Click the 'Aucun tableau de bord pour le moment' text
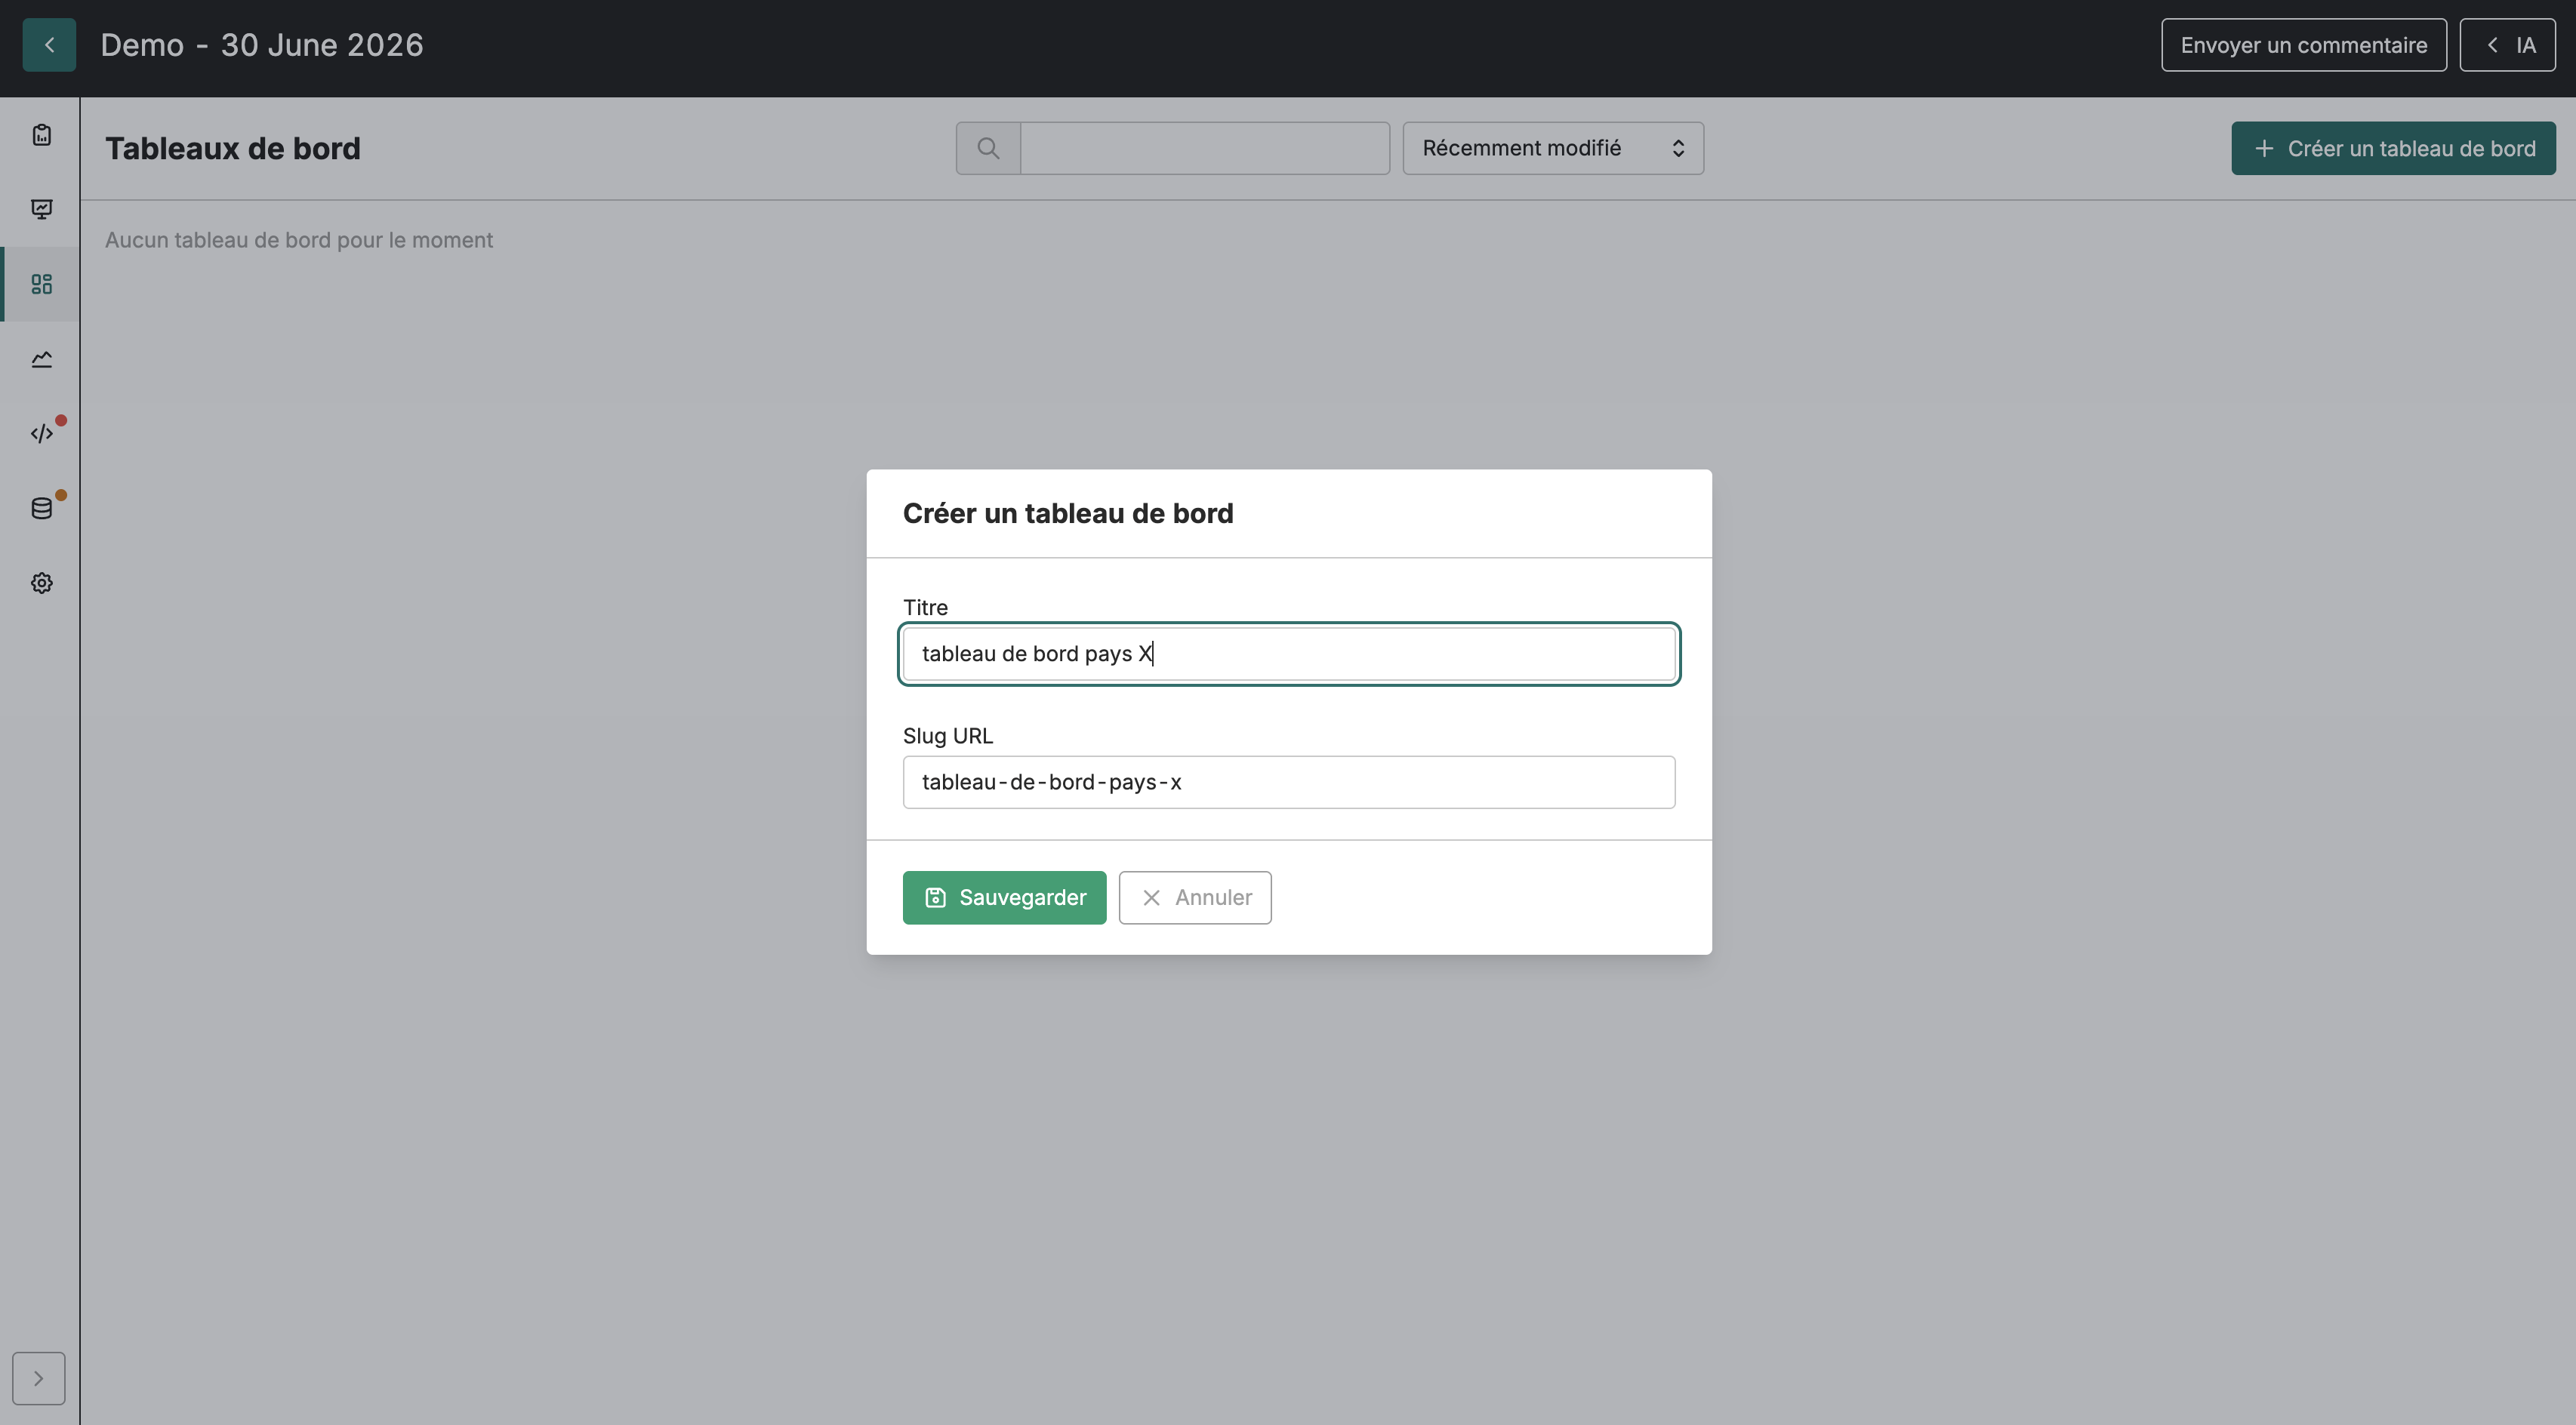This screenshot has width=2576, height=1425. pos(298,240)
